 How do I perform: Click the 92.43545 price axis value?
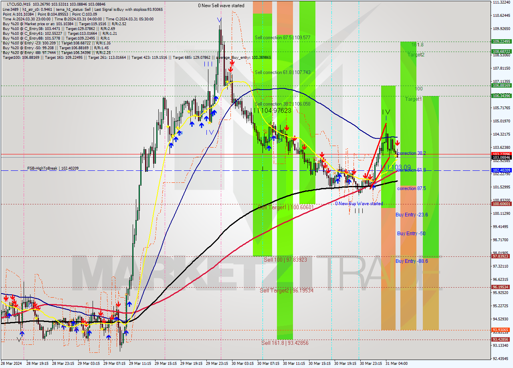coord(501,358)
